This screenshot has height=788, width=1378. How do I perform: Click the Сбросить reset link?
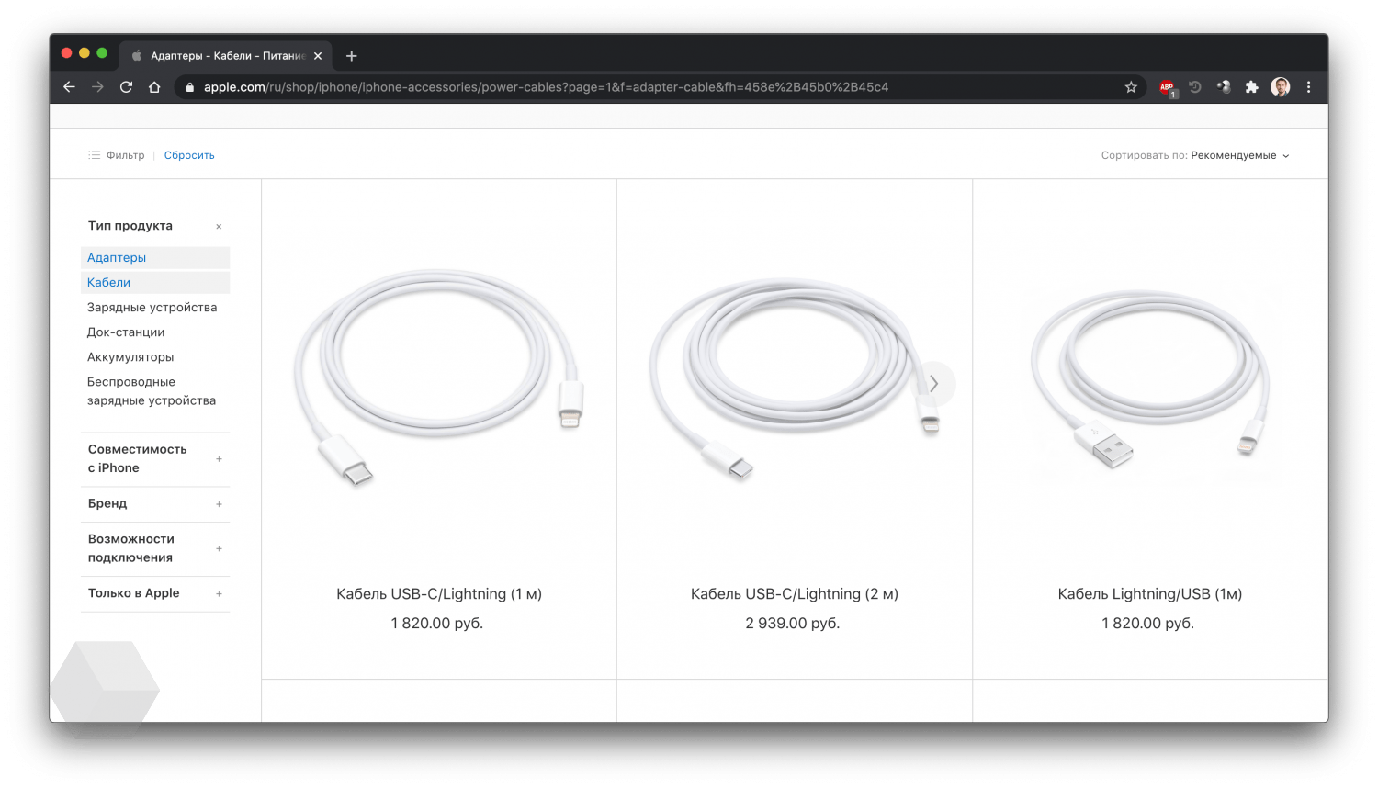click(x=189, y=155)
